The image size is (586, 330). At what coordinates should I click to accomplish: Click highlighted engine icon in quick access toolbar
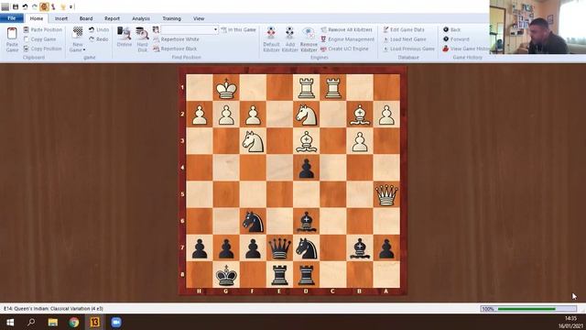pos(44,6)
